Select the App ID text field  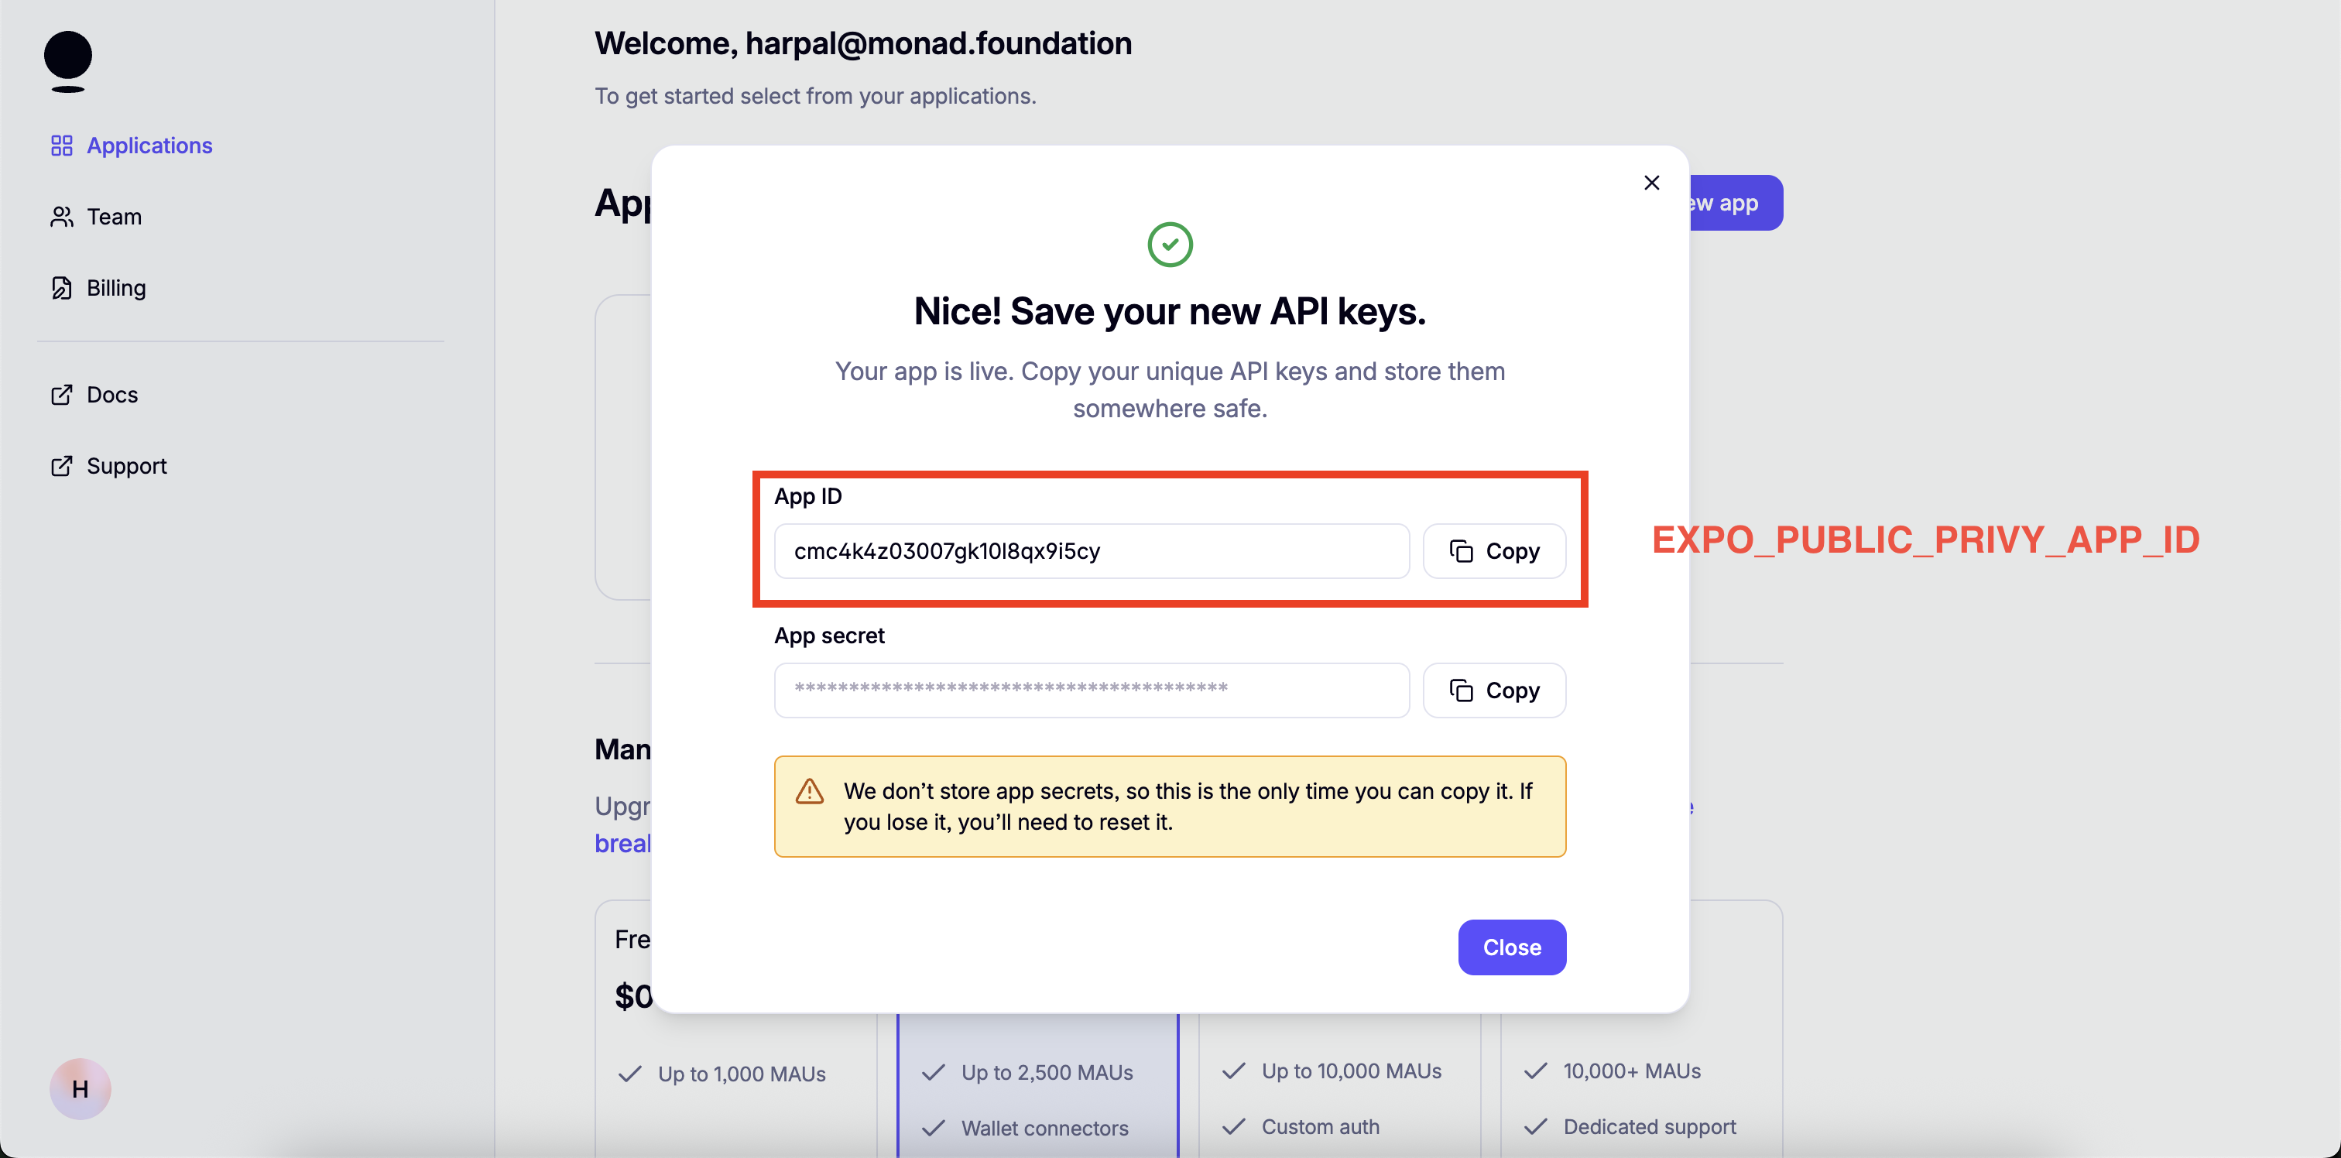[x=1091, y=551]
